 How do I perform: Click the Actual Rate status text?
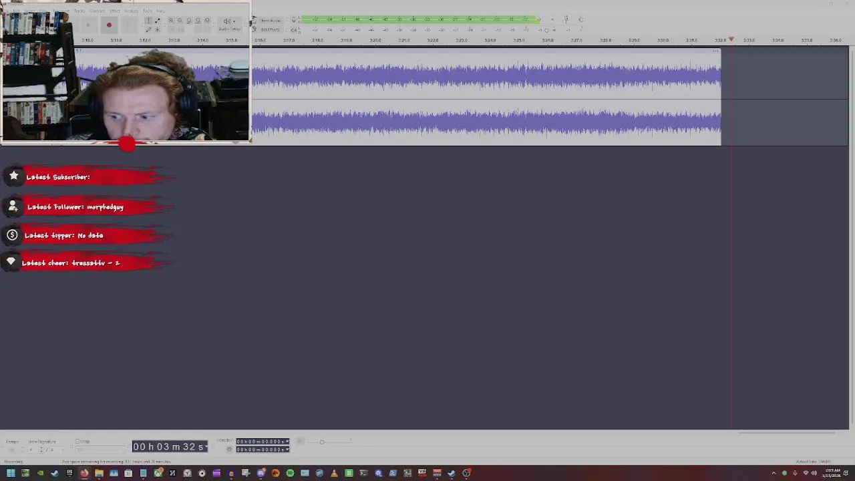[813, 462]
